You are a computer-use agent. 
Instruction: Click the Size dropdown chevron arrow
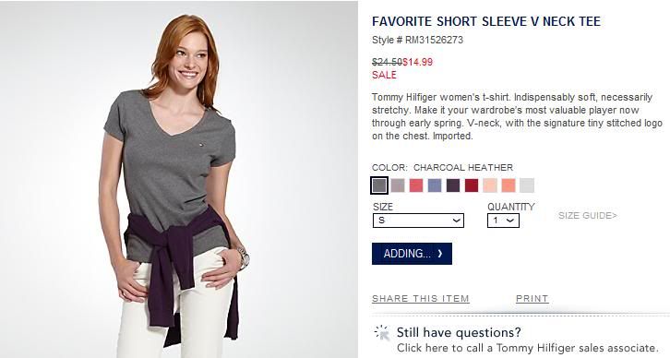(x=457, y=221)
